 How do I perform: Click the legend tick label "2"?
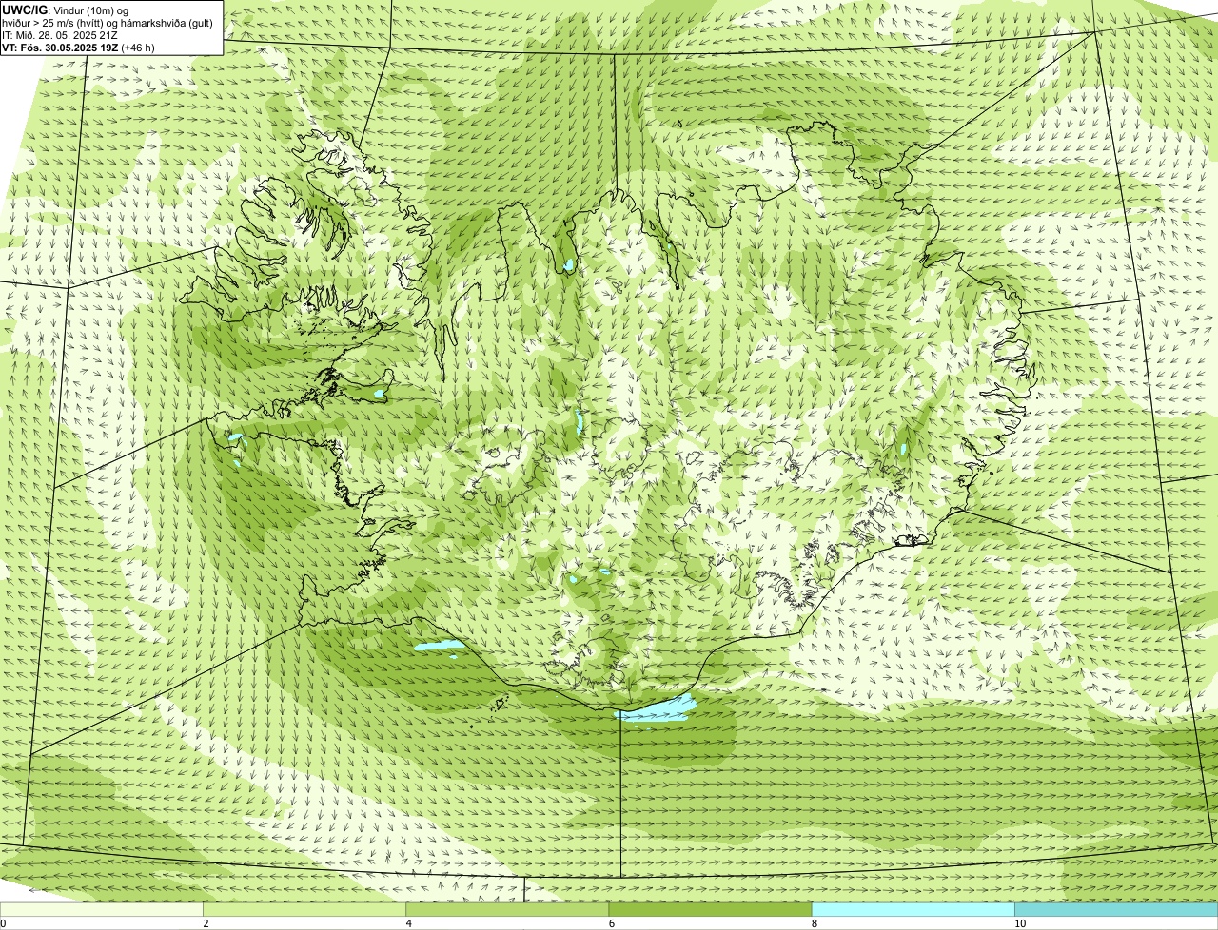pyautogui.click(x=206, y=923)
